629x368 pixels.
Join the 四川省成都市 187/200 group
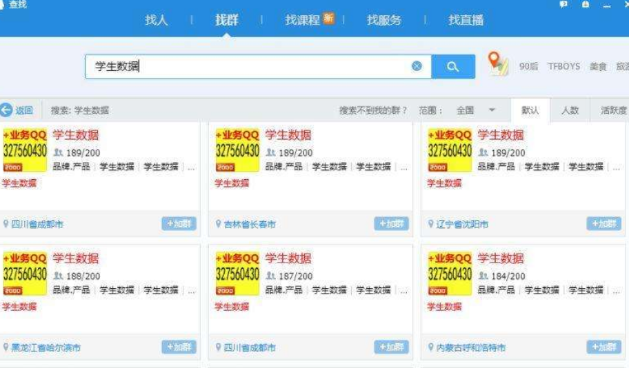coord(391,347)
